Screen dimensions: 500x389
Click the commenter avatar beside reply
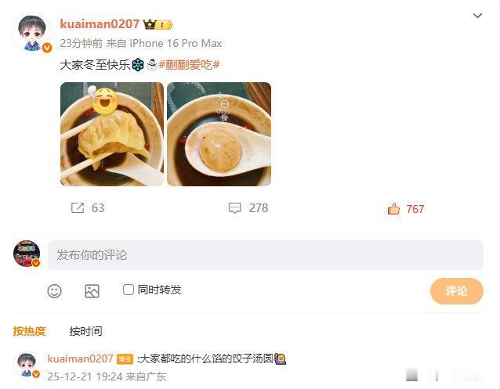click(27, 365)
